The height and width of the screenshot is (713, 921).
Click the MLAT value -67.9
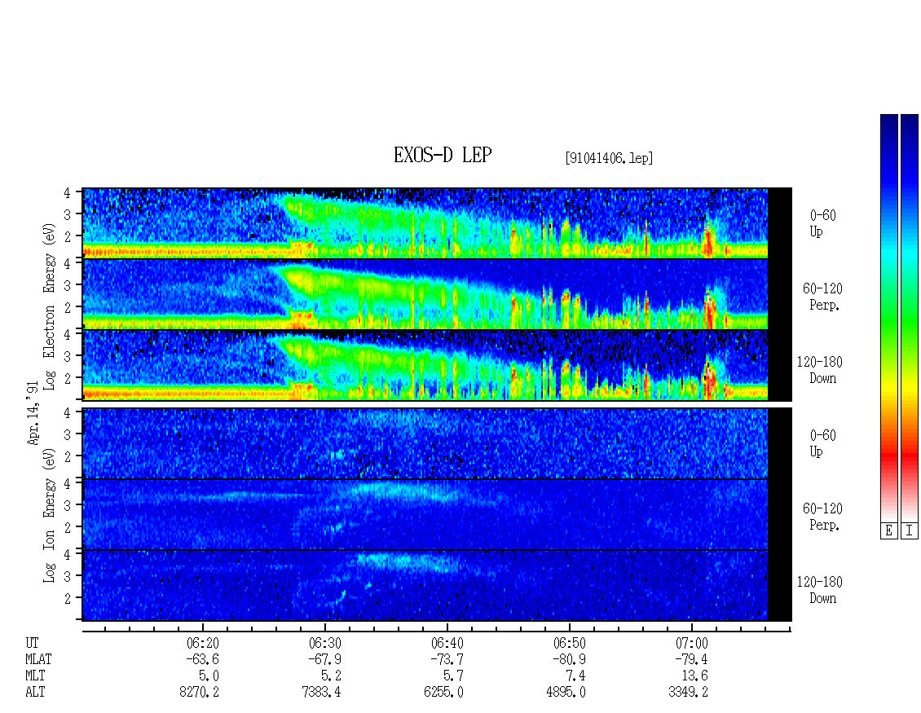pyautogui.click(x=325, y=659)
